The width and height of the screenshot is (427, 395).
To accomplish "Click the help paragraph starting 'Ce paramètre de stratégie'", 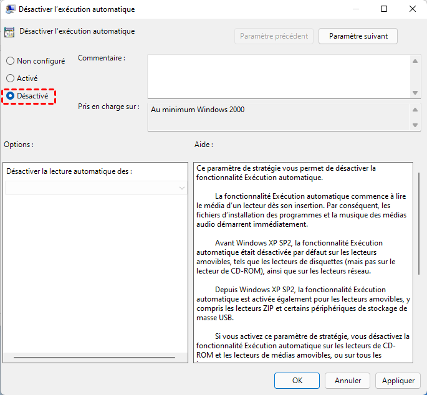I will click(286, 173).
